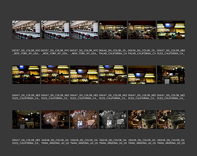Image resolution: width=197 pixels, height=156 pixels.
Task: Open empty Needles bar thumbnail with TV at top edge
Action: pos(113,75)
